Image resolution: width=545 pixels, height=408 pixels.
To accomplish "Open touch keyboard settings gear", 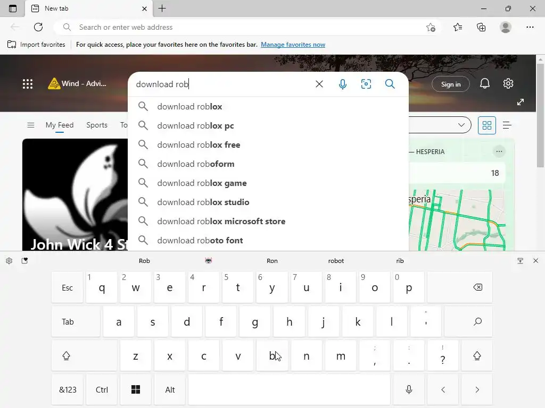I will [10, 261].
